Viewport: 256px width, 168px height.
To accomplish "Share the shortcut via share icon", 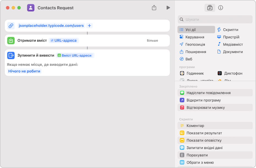I will point(154,8).
